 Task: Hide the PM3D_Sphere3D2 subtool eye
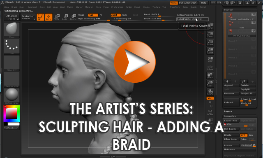click(x=253, y=31)
